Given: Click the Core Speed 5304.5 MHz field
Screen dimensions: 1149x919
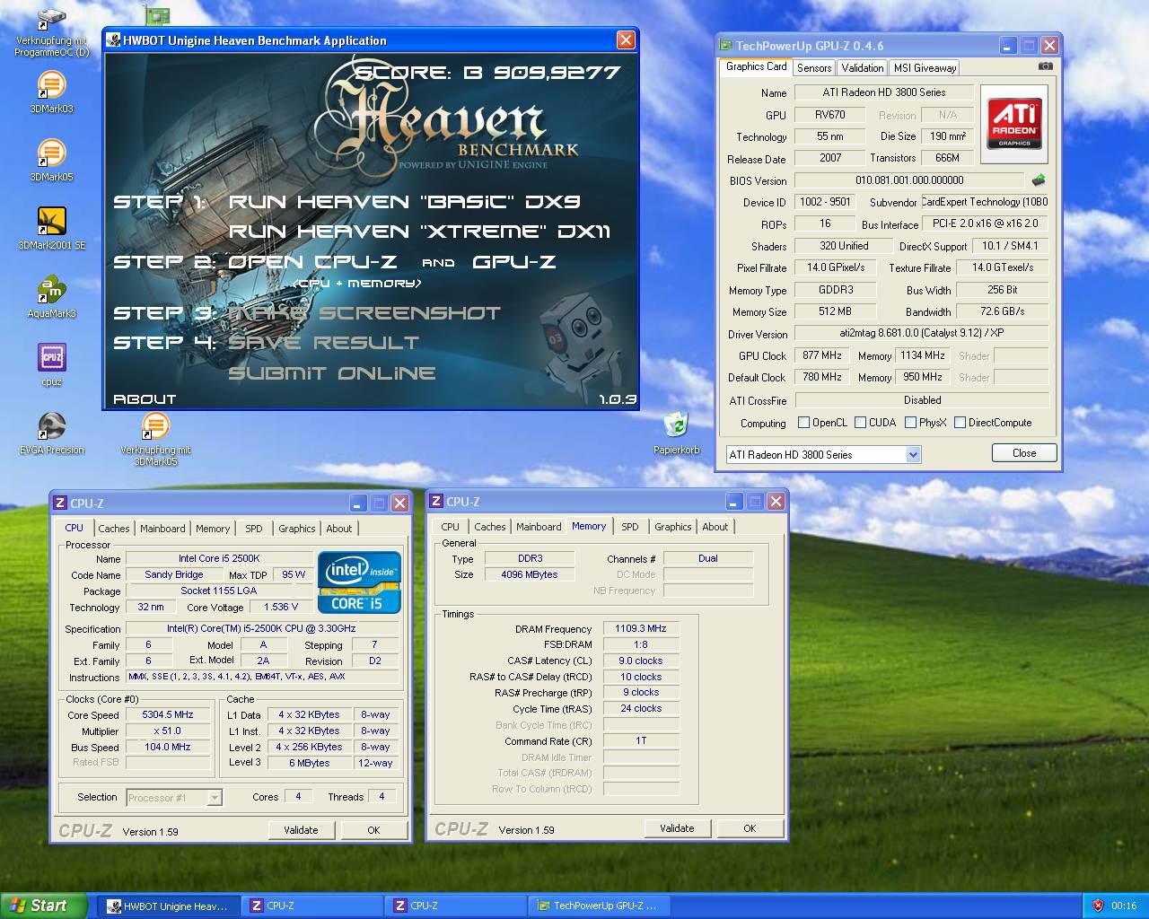Looking at the screenshot, I should [168, 715].
